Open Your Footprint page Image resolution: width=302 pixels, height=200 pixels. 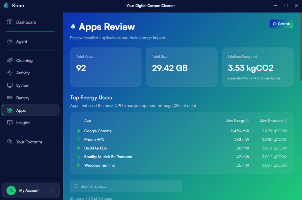[29, 142]
